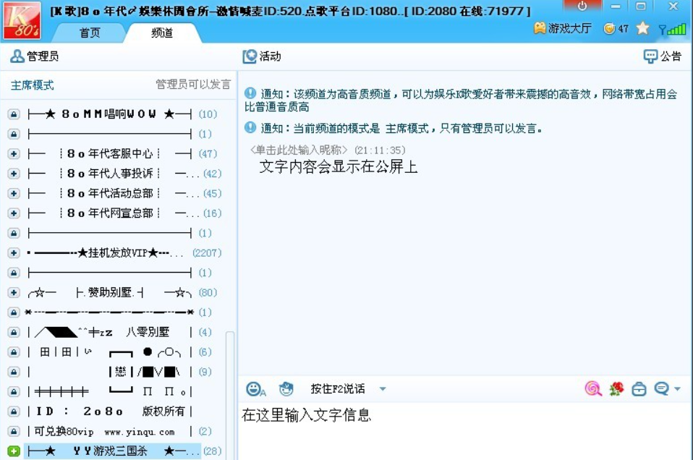This screenshot has height=460, width=693.
Task: Select the 80年代客服中心 channel
Action: (x=110, y=154)
